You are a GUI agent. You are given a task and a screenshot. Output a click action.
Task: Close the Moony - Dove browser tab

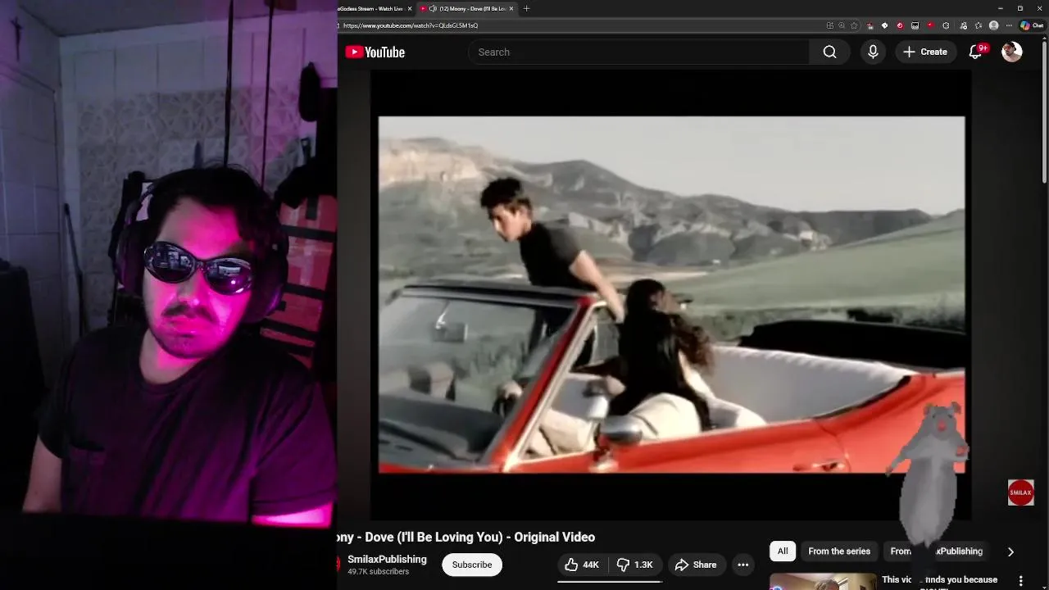pyautogui.click(x=511, y=8)
